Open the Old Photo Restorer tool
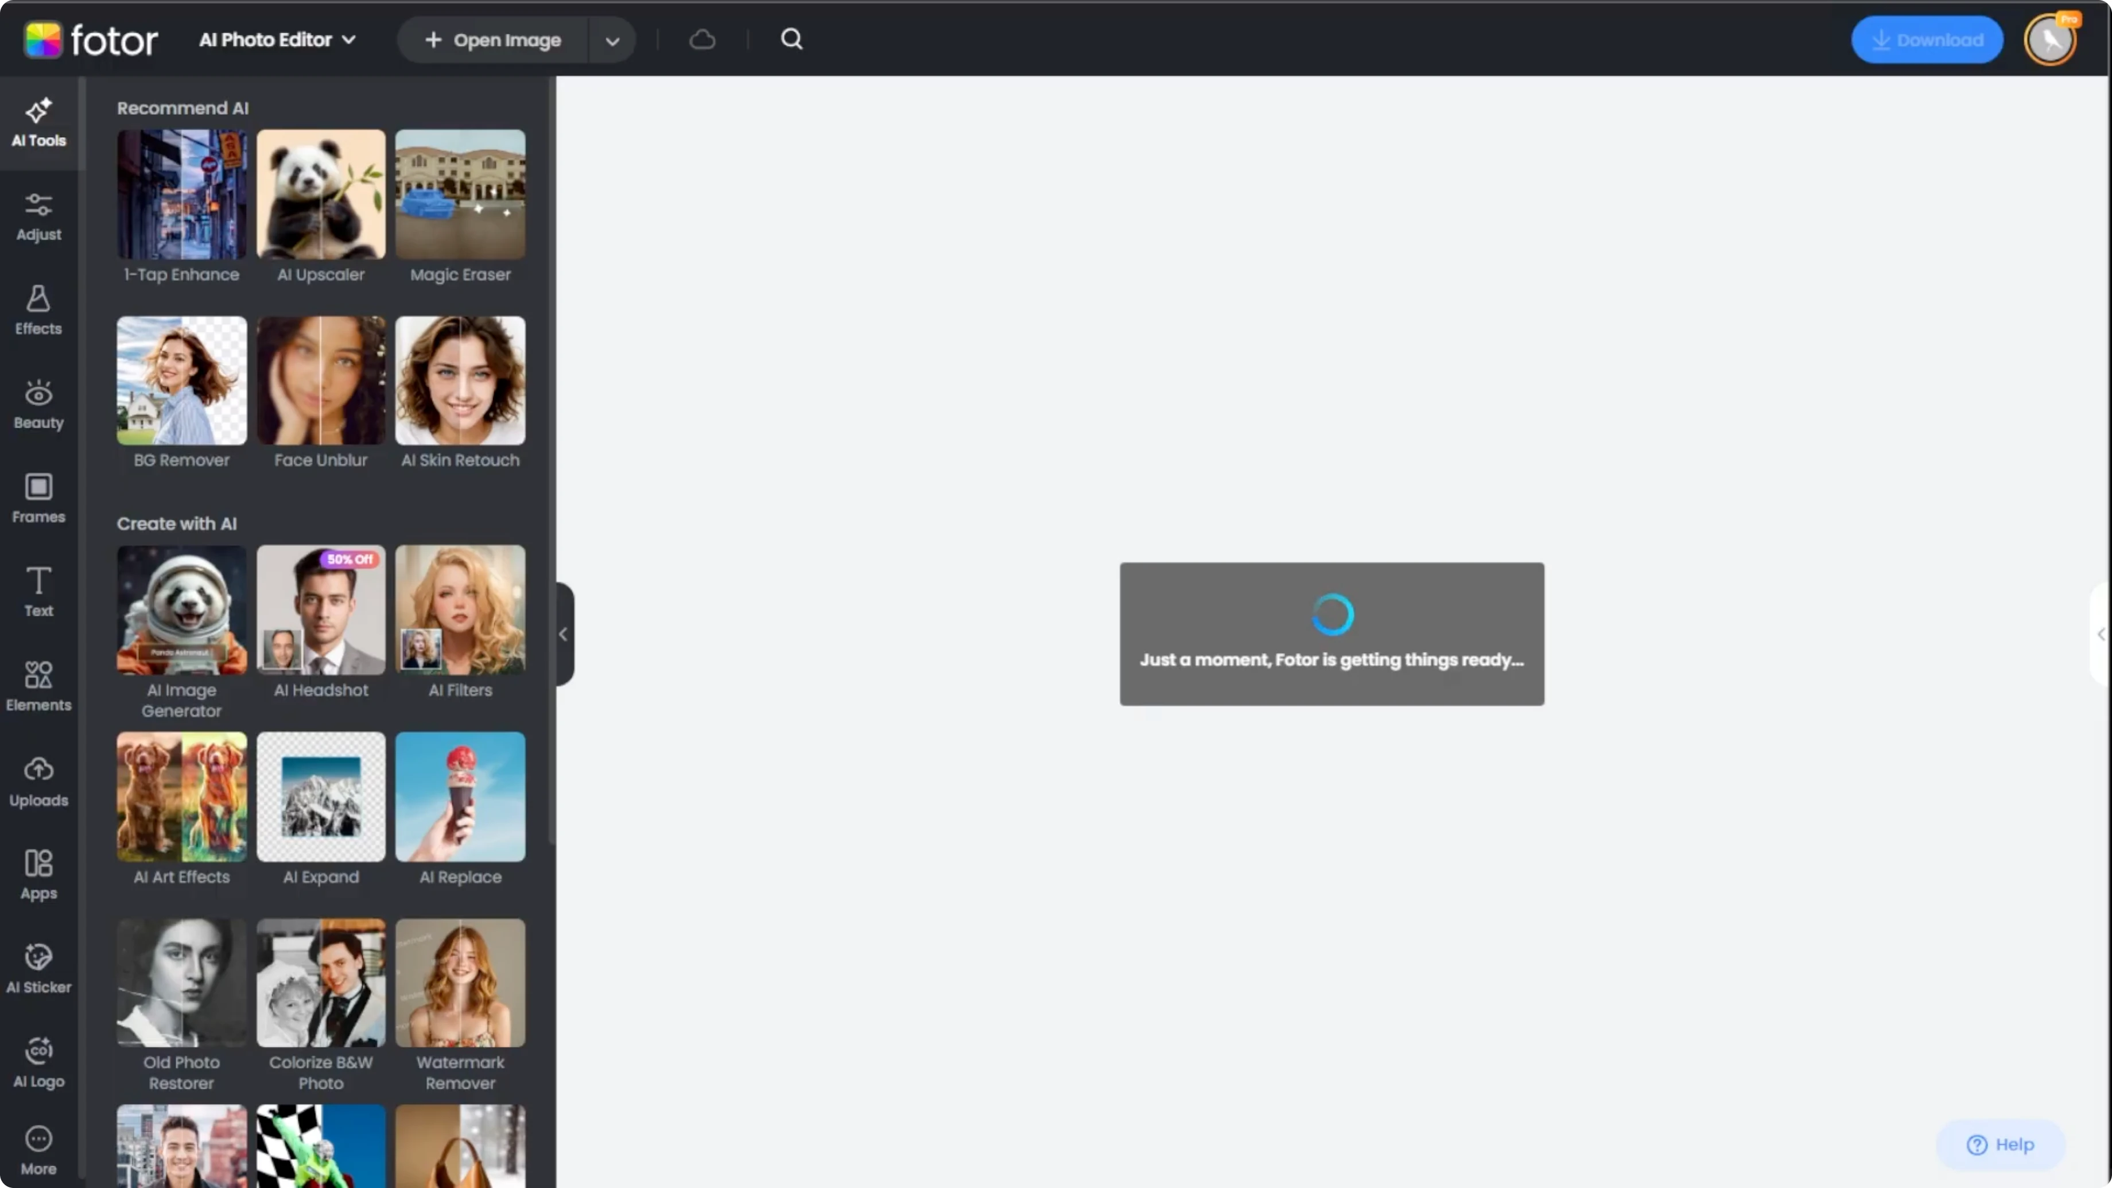 [181, 1006]
